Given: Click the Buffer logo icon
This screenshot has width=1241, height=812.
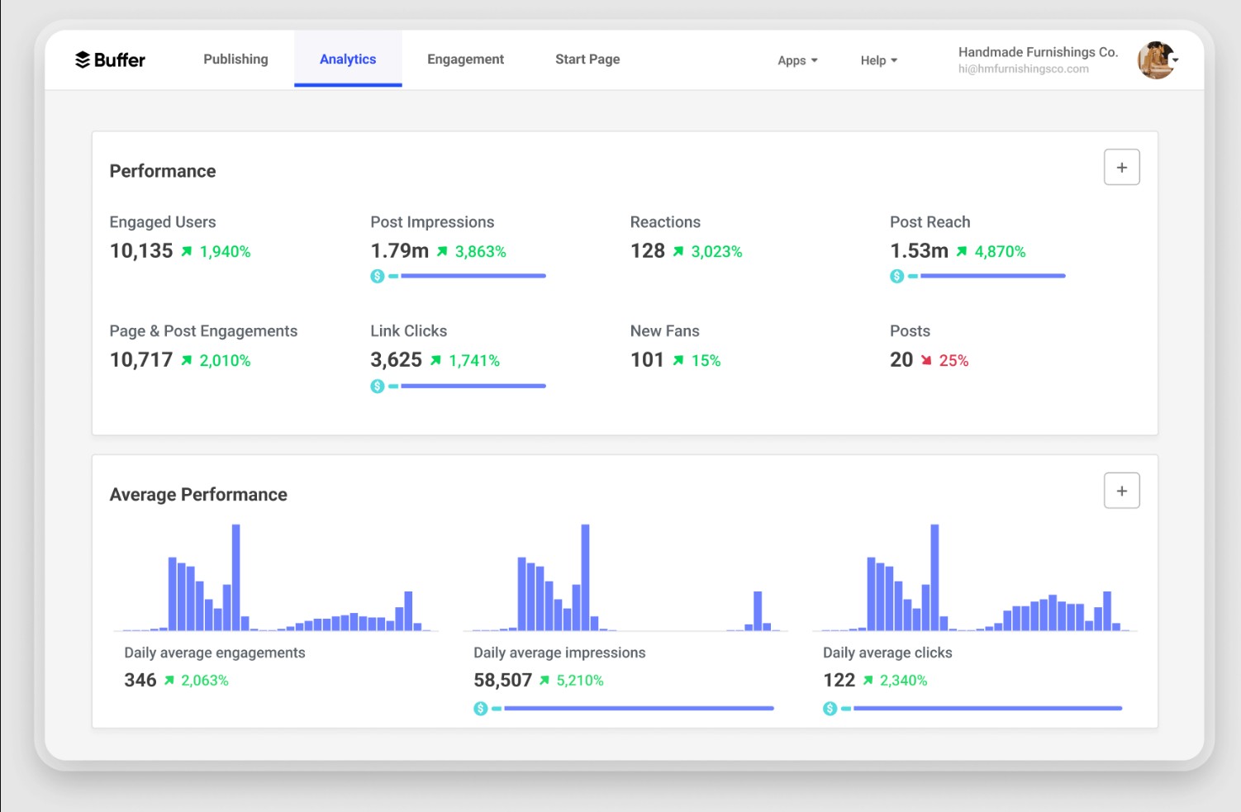Looking at the screenshot, I should click(x=83, y=59).
